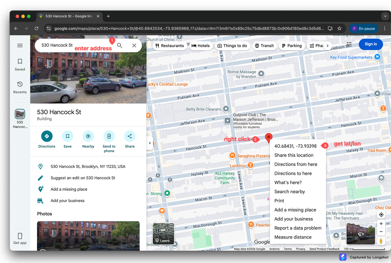Open the photo under Photos heading
Viewport: 391px width, 263px height.
point(88,236)
